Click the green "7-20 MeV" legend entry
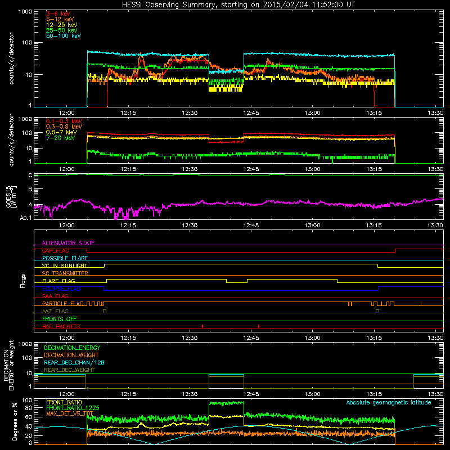This screenshot has height=450, width=450. pyautogui.click(x=61, y=138)
